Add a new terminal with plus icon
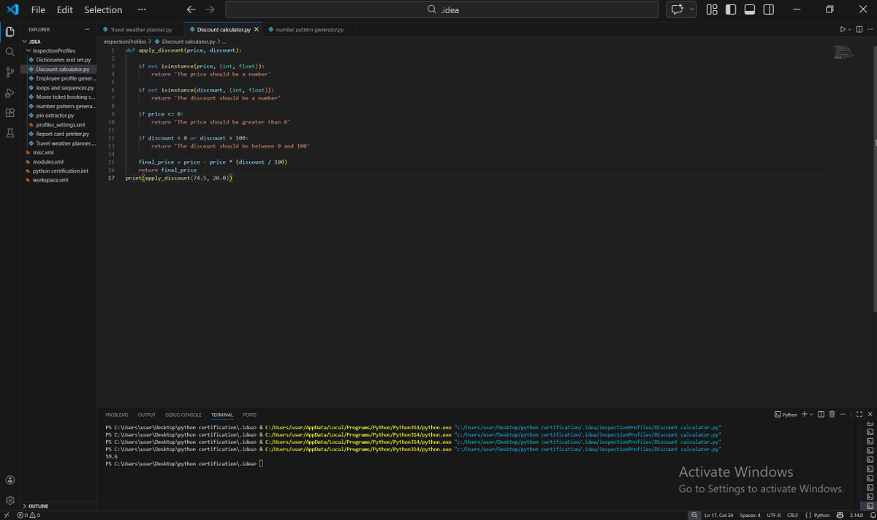The width and height of the screenshot is (877, 520). 804,415
